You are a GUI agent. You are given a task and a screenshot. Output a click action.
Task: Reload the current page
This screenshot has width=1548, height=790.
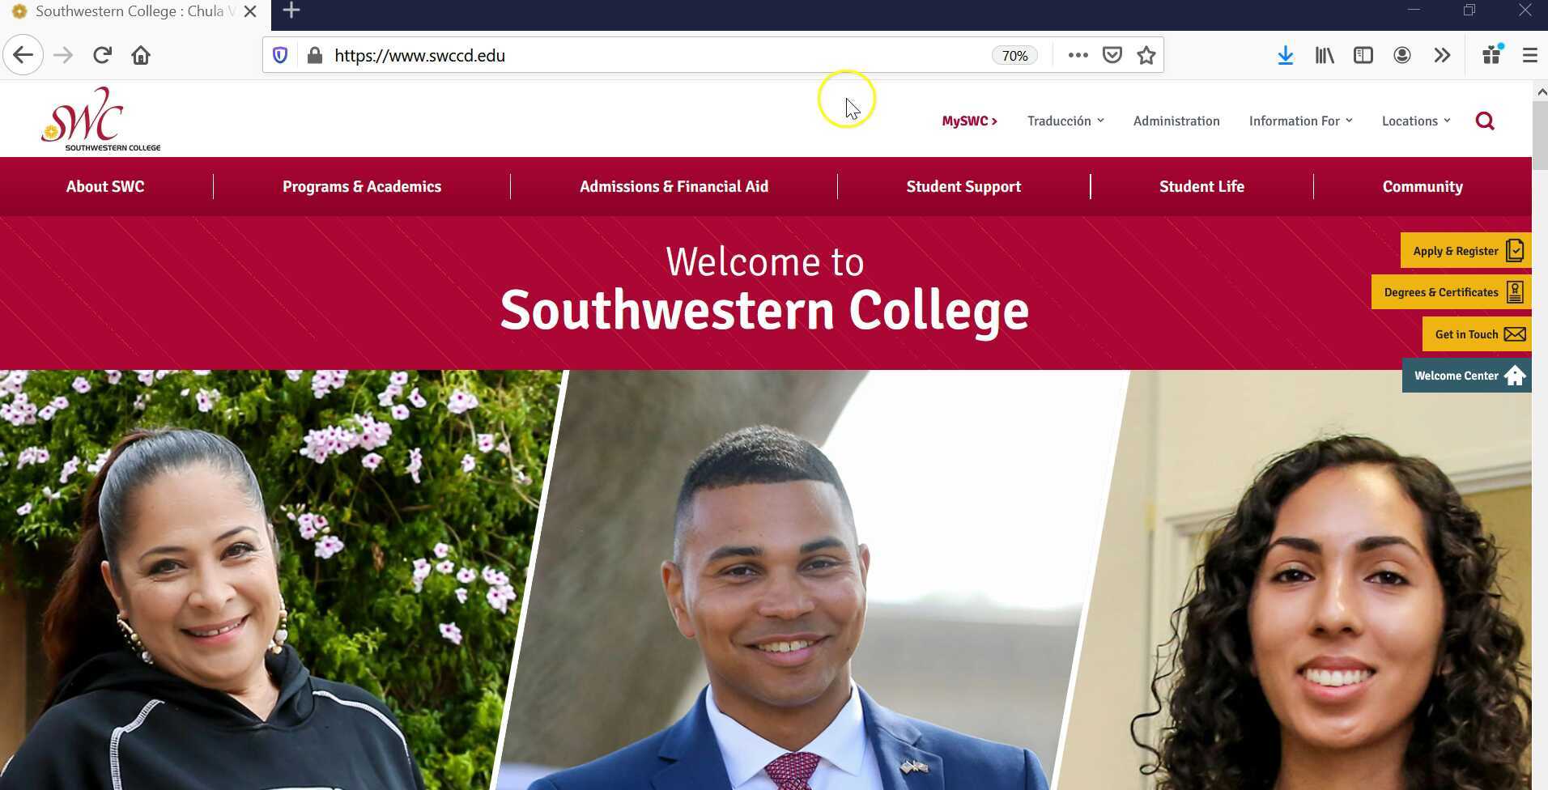tap(102, 56)
